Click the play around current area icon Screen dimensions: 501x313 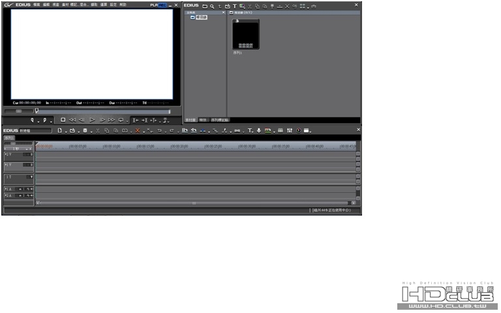click(x=154, y=121)
